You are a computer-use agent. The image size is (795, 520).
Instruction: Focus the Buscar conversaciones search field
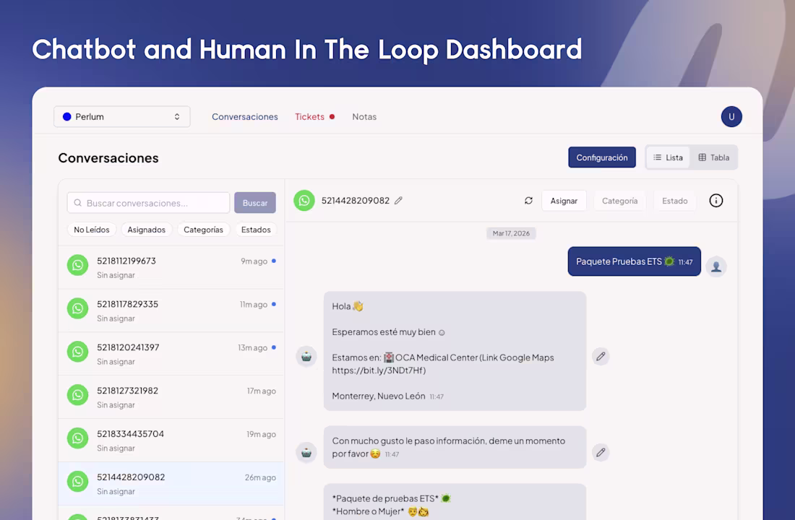[x=148, y=203]
